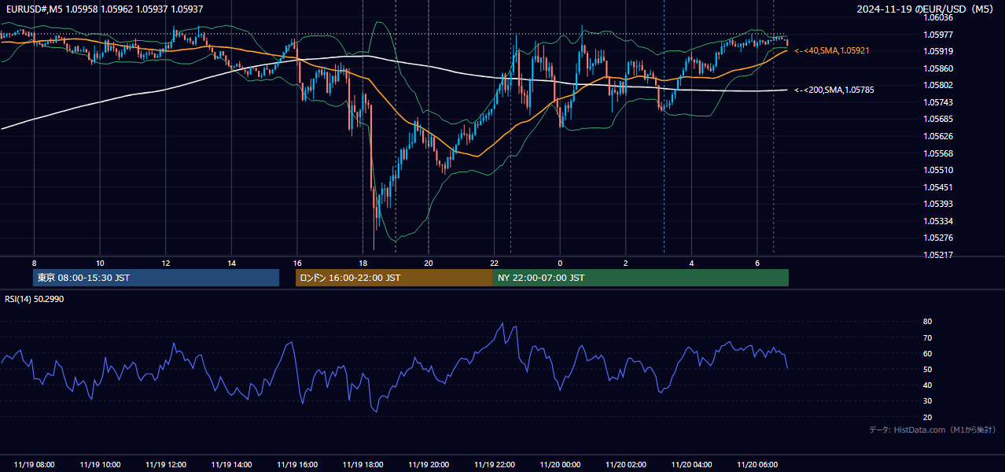This screenshot has height=472, width=1005.
Task: Click the 11/20 00:00 time label
Action: click(560, 465)
